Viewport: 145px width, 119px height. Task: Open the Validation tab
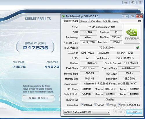[x=96, y=21]
